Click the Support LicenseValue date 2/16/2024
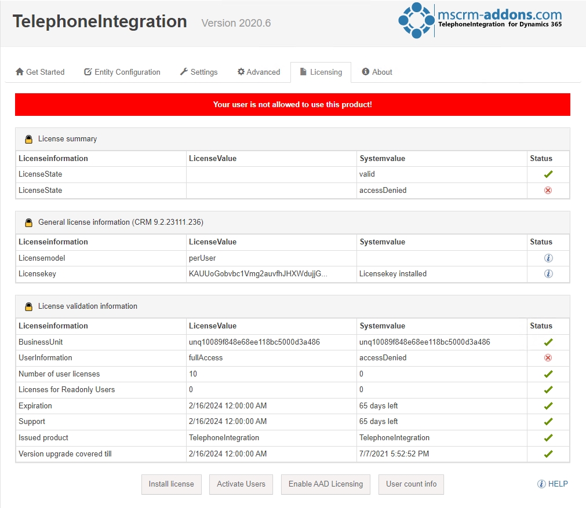The width and height of the screenshot is (586, 508). point(228,421)
